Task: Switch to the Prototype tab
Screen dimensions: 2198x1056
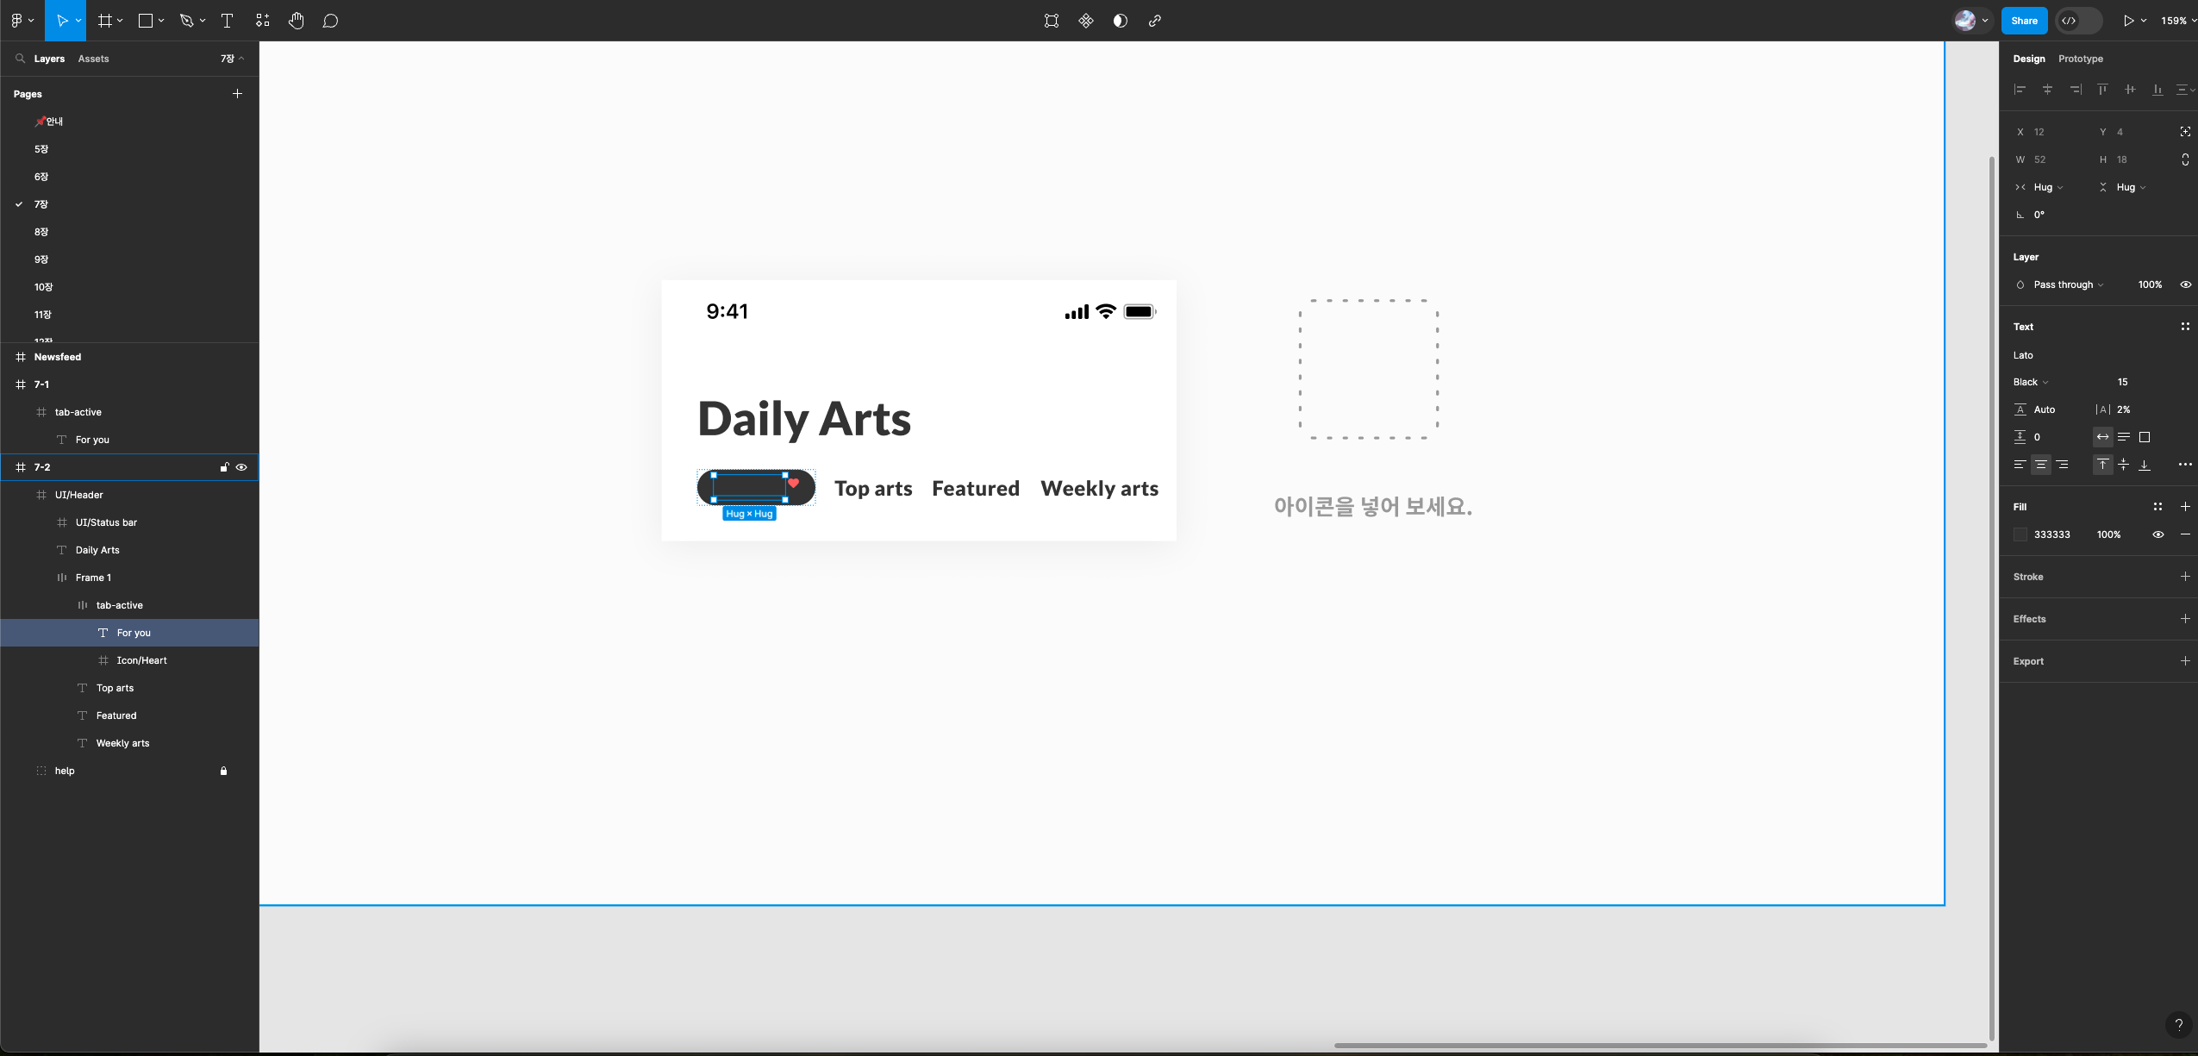Action: [x=2080, y=59]
